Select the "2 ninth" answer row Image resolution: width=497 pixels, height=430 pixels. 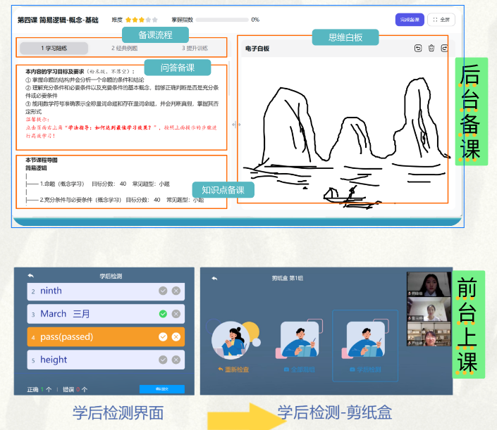(x=106, y=291)
